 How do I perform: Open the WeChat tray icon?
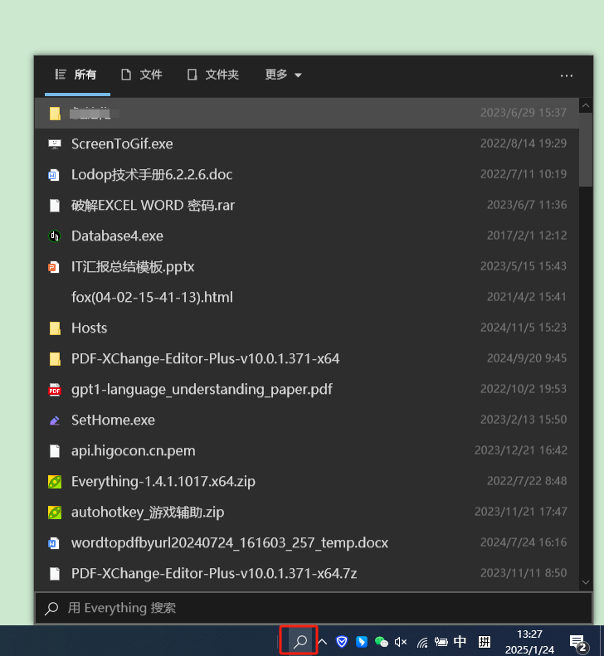pyautogui.click(x=382, y=641)
